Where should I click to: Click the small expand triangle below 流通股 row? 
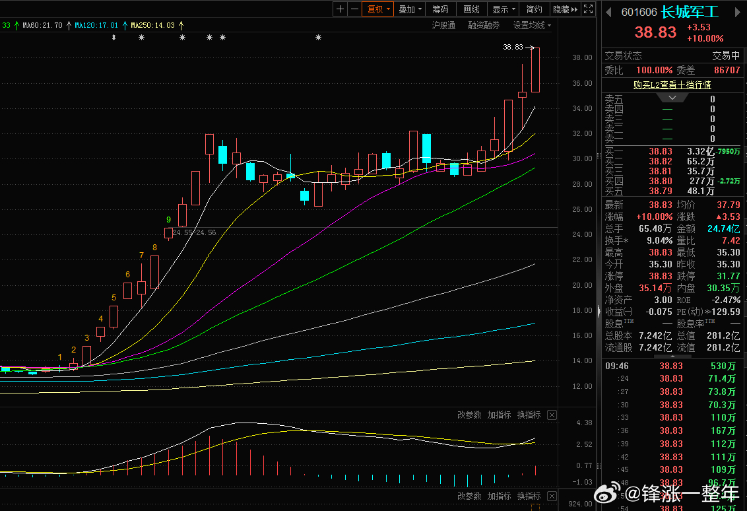tap(672, 356)
